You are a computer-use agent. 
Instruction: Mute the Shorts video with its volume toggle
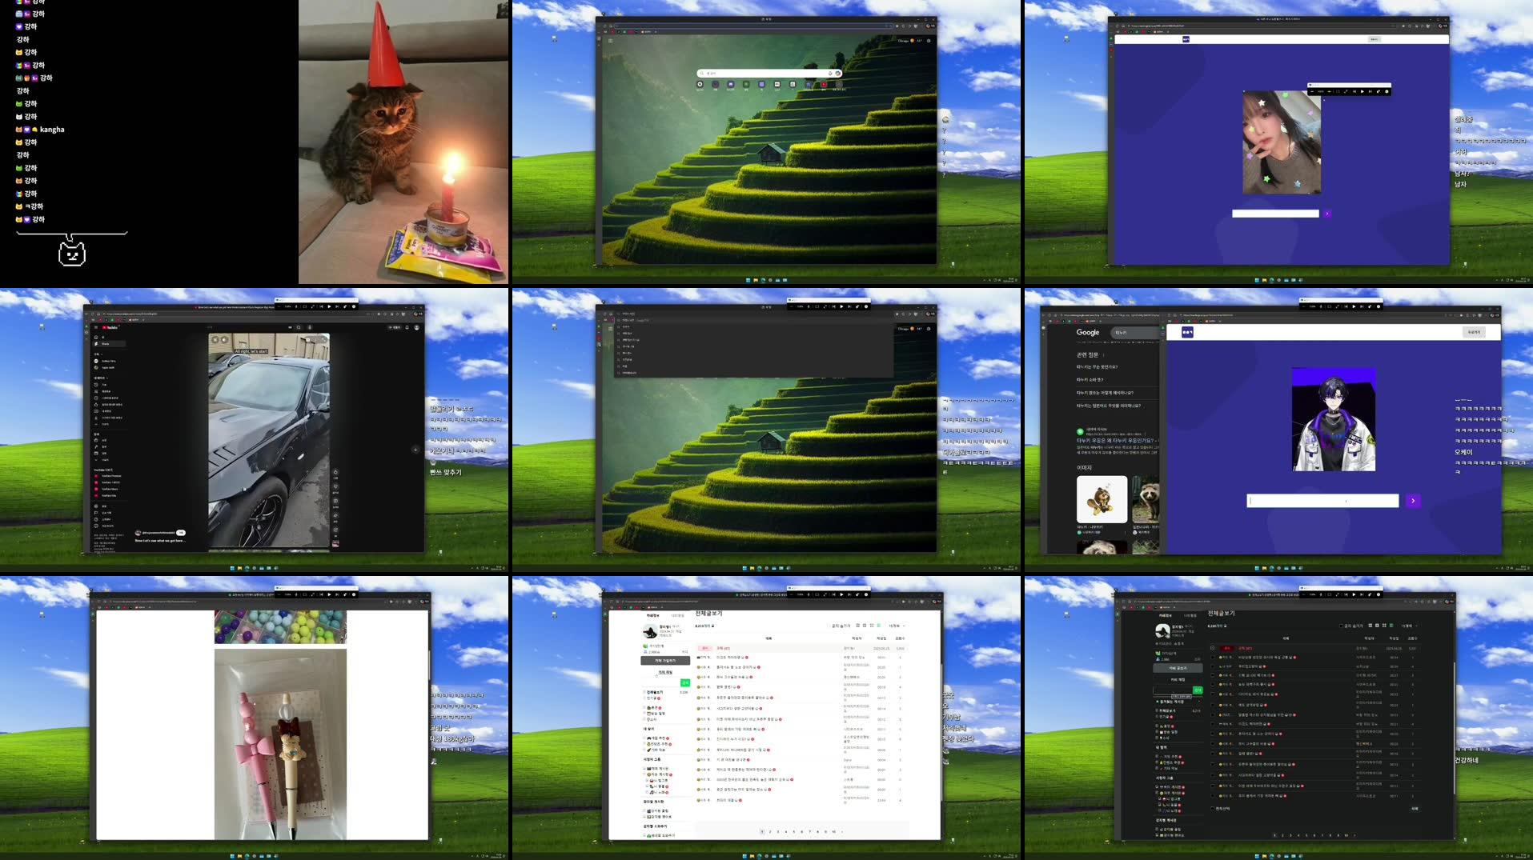pos(224,340)
